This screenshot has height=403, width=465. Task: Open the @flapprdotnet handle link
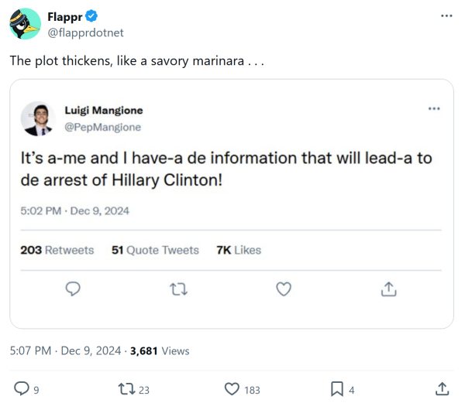pos(85,32)
